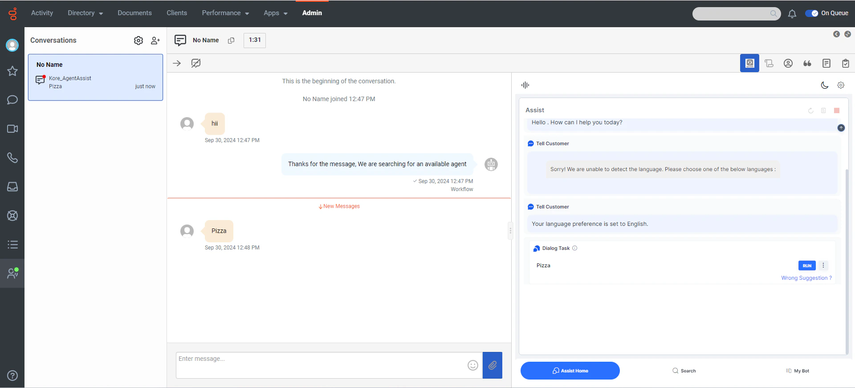Open the Pizza task more options menu

[x=823, y=265]
